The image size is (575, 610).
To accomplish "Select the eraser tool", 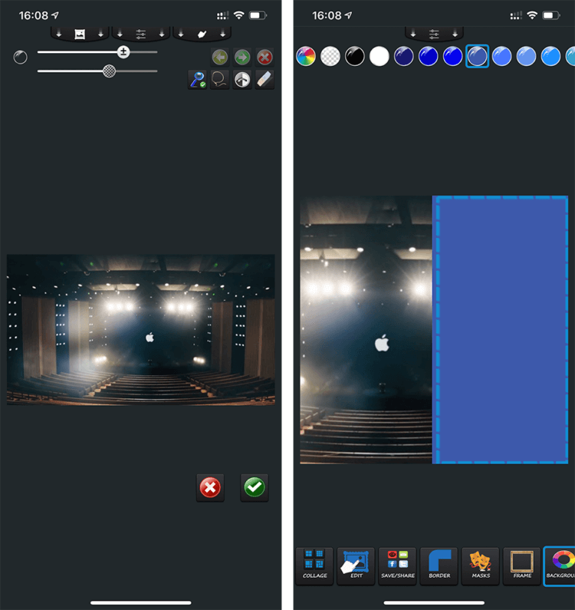I will tap(264, 80).
